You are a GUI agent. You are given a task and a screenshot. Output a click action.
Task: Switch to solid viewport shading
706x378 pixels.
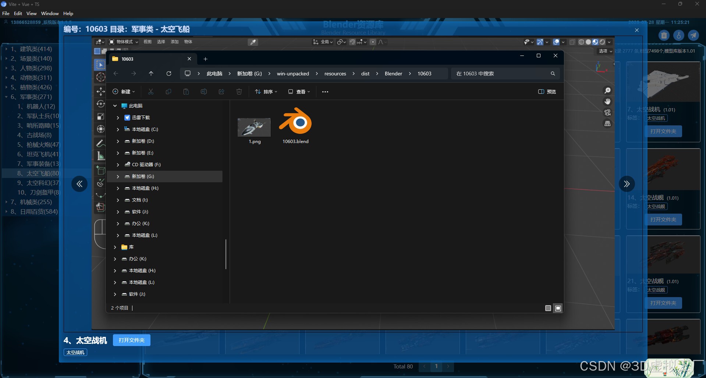click(588, 42)
